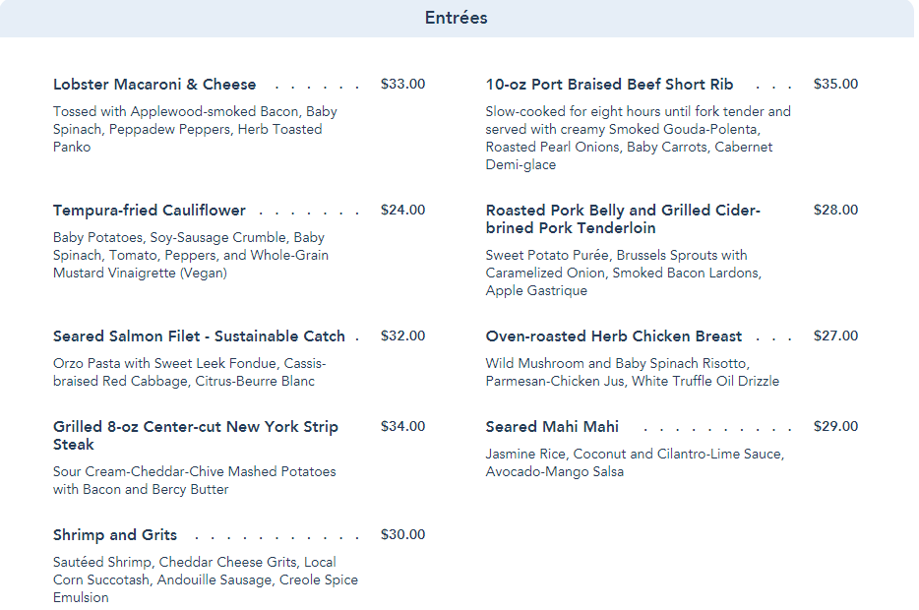Select the Lobster Macaroni & Cheese title
This screenshot has height=610, width=919.
click(154, 85)
